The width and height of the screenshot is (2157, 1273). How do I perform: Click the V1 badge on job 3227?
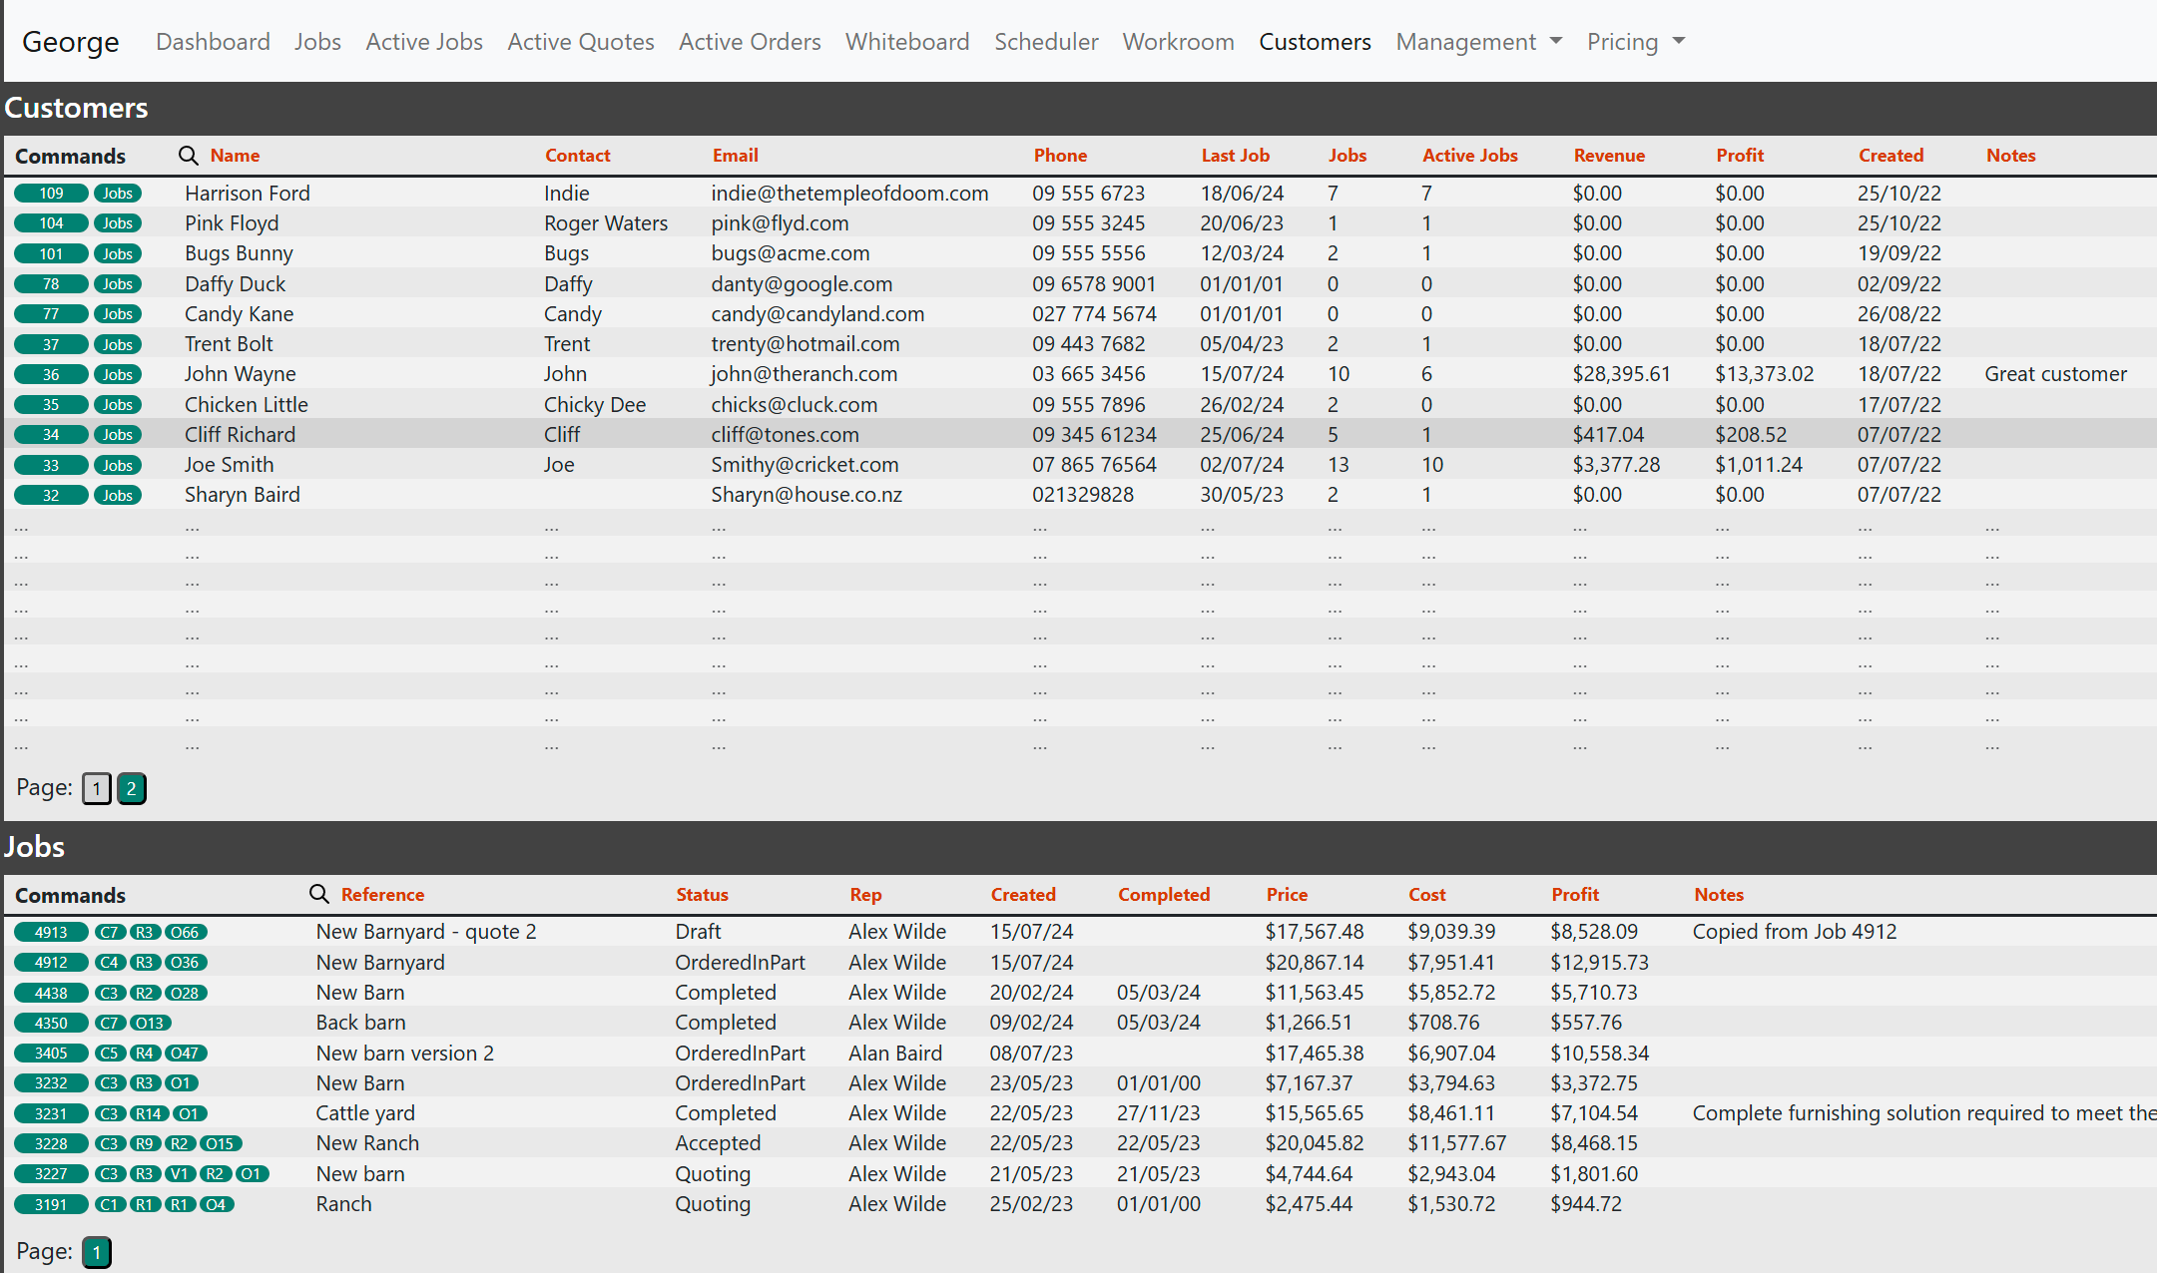[x=180, y=1174]
